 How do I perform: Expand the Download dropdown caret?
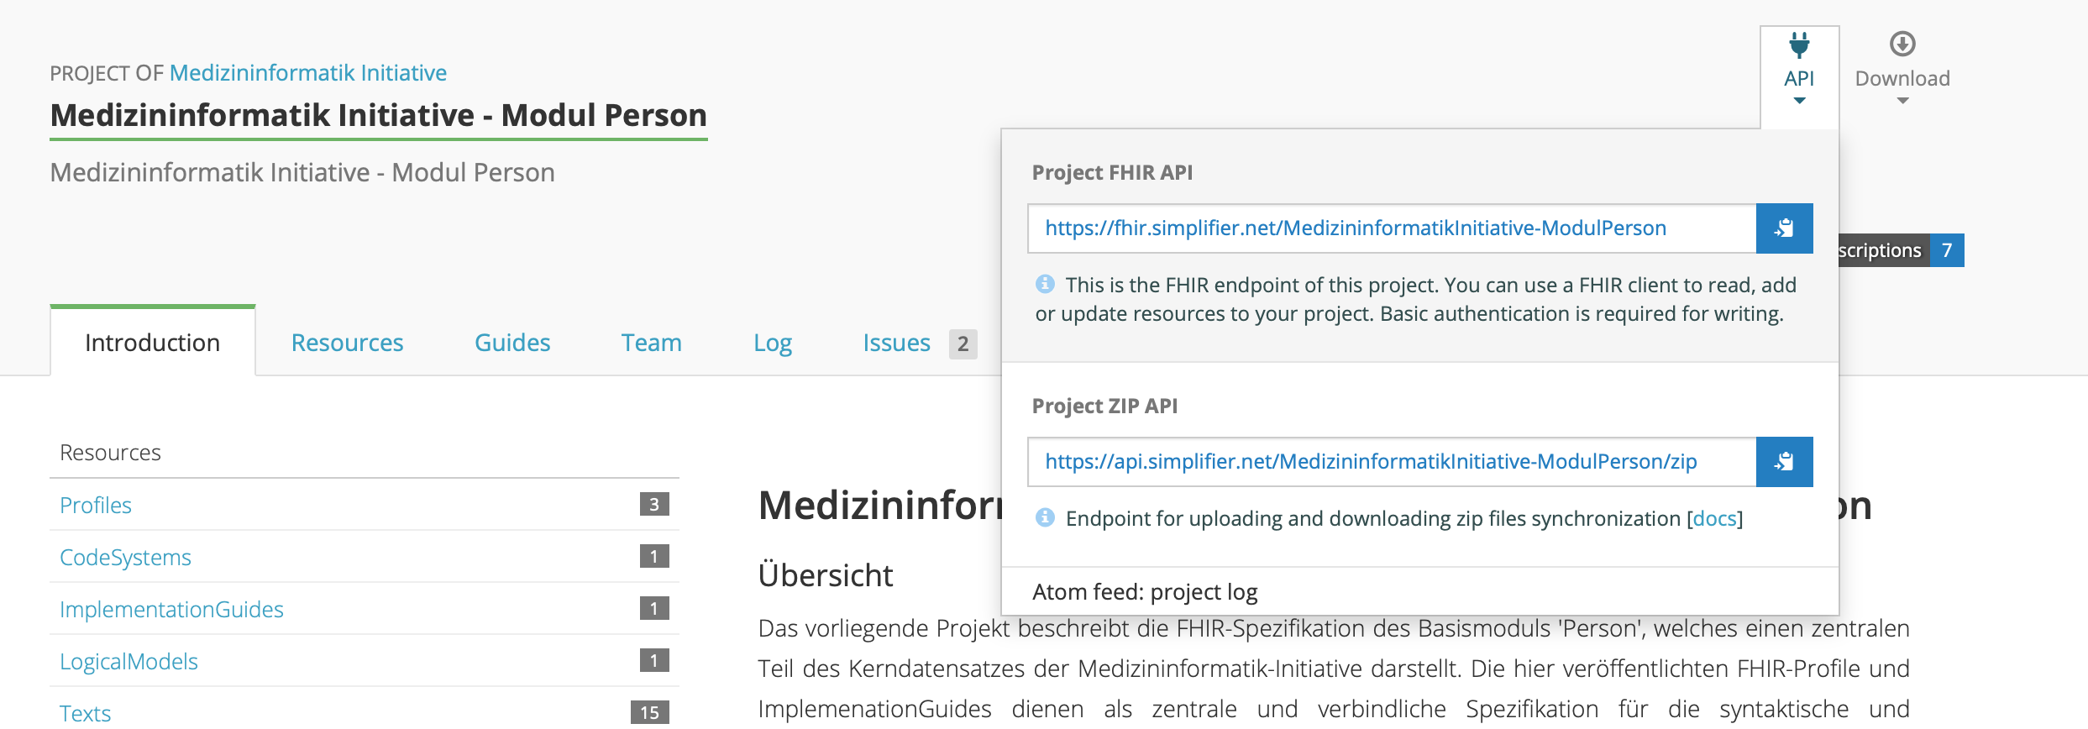[1902, 101]
